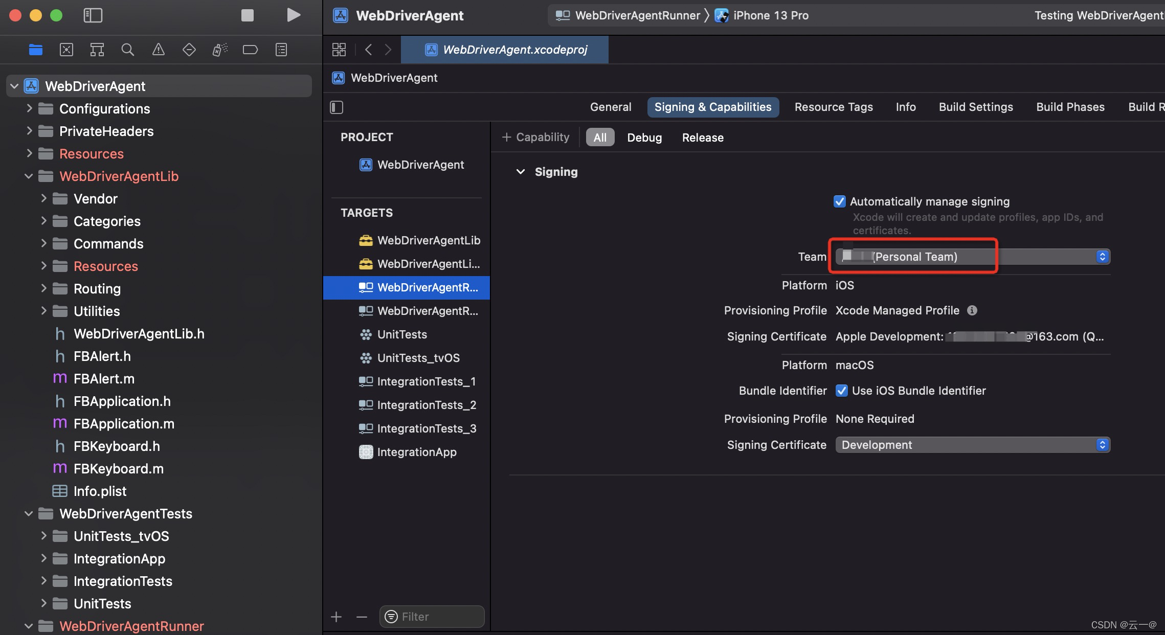Toggle the project/targets list sidebar icon
Image resolution: width=1165 pixels, height=635 pixels.
pos(337,107)
